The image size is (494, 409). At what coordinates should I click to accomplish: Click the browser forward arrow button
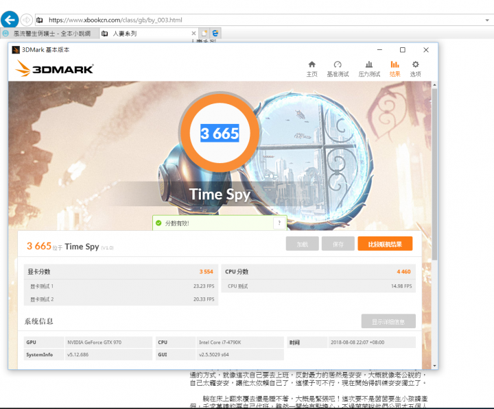27,20
